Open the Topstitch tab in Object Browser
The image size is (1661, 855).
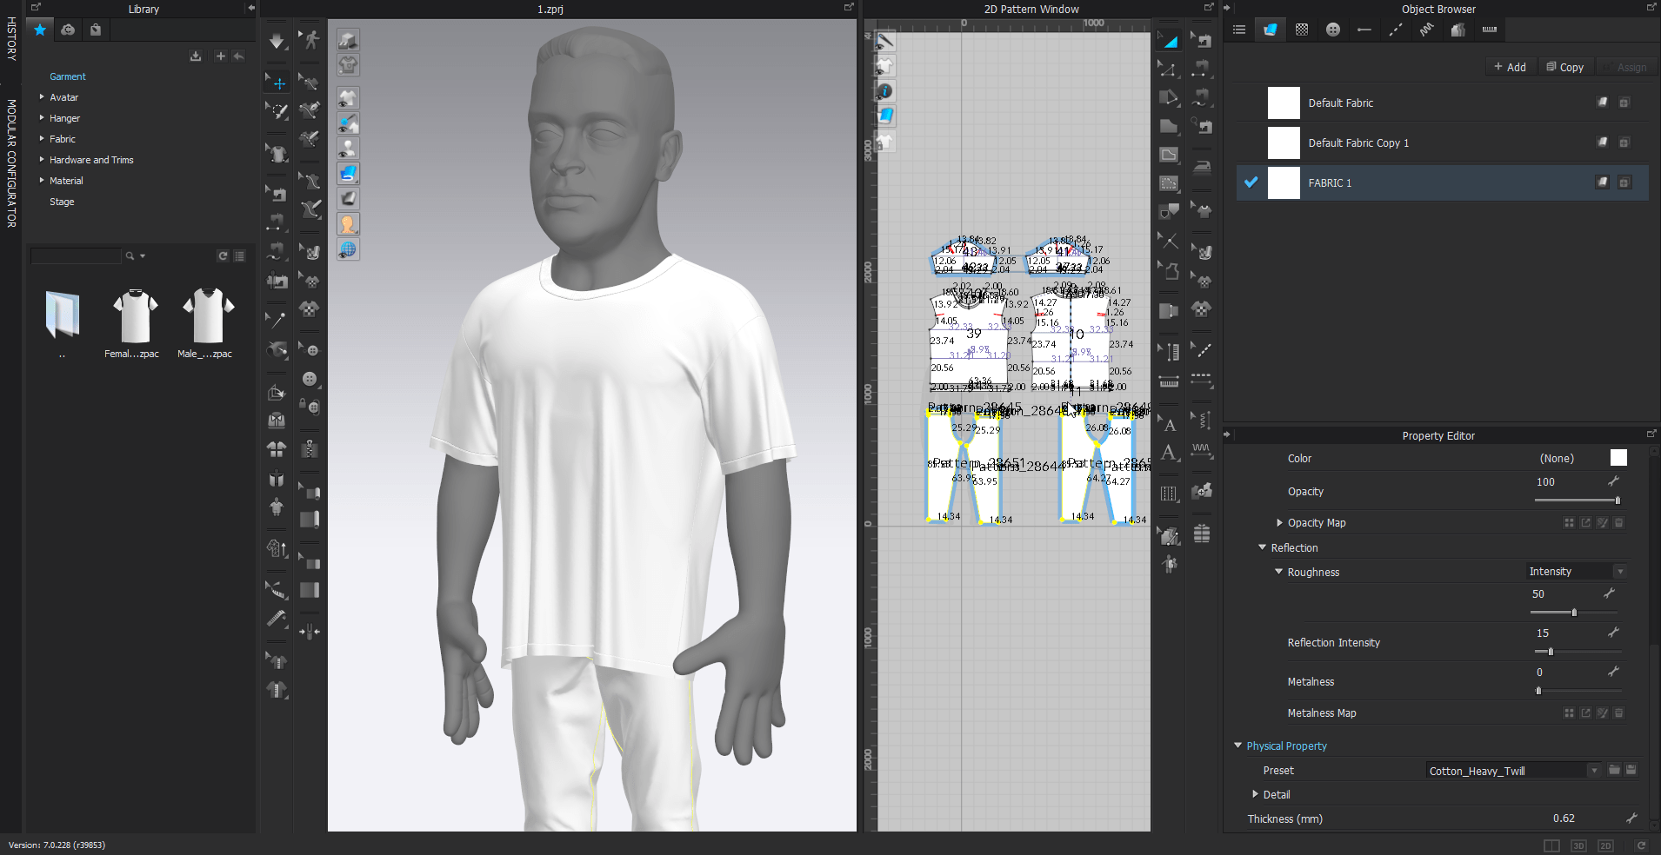tap(1396, 30)
